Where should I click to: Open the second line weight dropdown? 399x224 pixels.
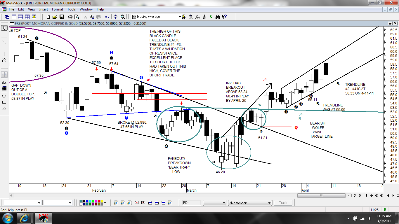pyautogui.click(x=70, y=203)
